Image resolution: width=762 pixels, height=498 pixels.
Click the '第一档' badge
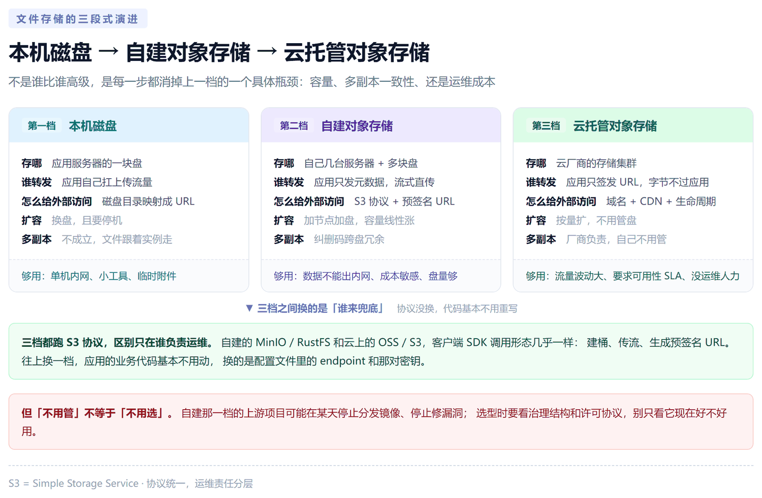(x=42, y=125)
